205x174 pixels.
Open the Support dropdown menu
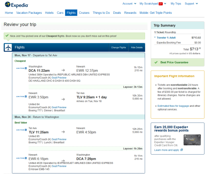pyautogui.click(x=191, y=3)
